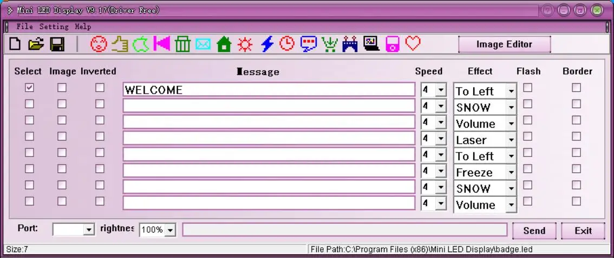Open the Port dropdown
The image size is (614, 258).
[89, 229]
